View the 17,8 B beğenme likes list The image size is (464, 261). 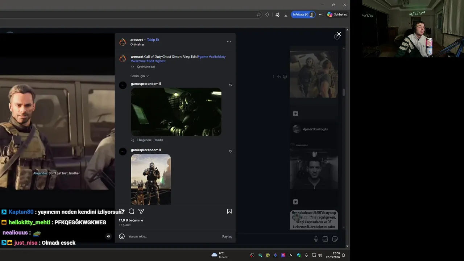tap(131, 220)
